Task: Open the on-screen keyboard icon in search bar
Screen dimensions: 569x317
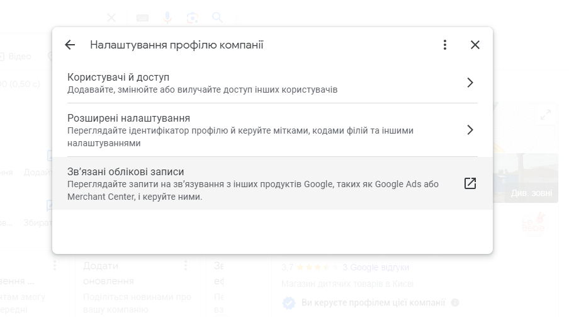Action: click(142, 18)
